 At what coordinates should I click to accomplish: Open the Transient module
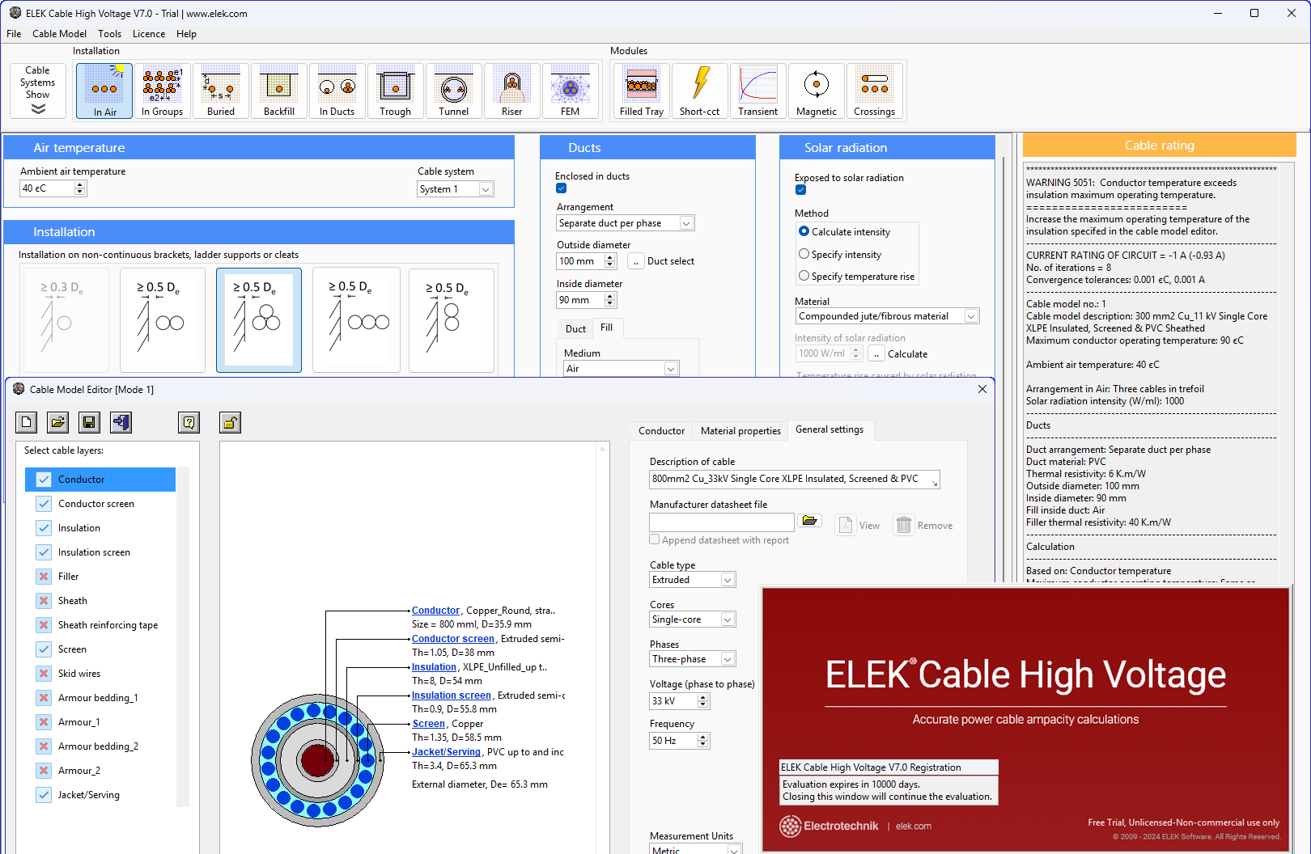pyautogui.click(x=758, y=91)
